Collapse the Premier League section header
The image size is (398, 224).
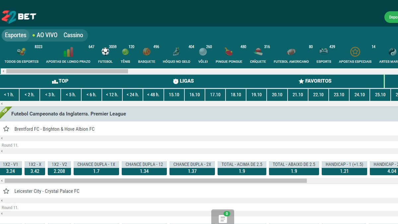tap(69, 114)
